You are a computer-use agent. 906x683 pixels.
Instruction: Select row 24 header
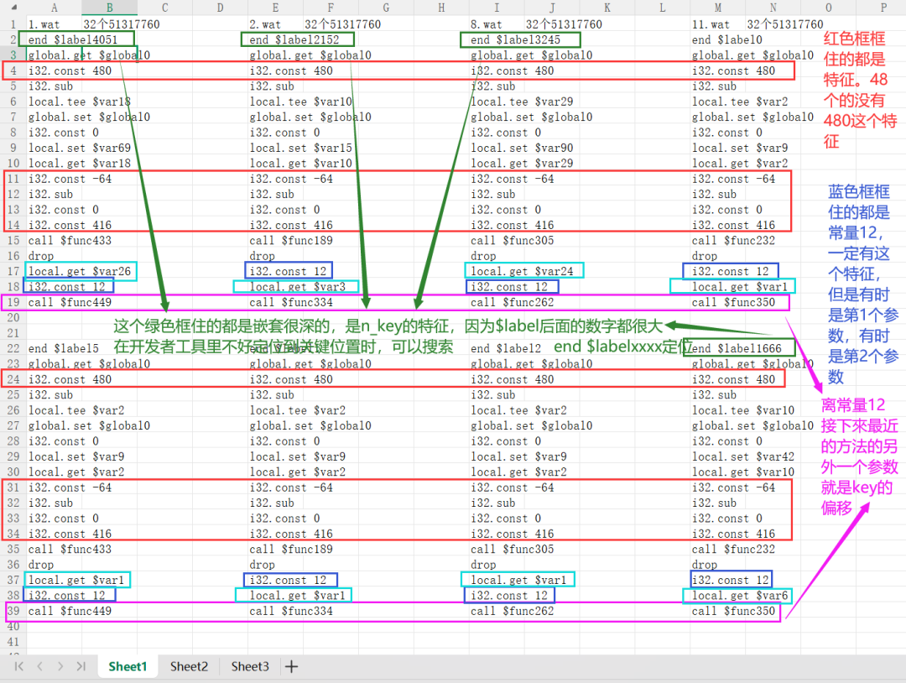tap(13, 379)
